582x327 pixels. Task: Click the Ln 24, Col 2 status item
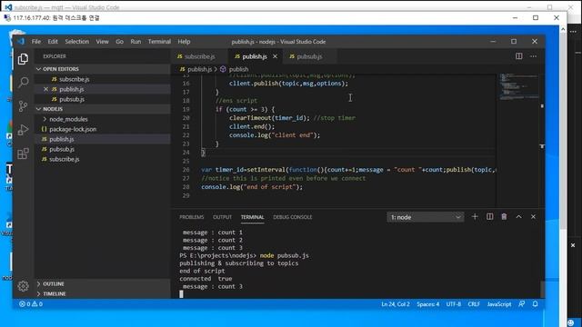pyautogui.click(x=396, y=304)
